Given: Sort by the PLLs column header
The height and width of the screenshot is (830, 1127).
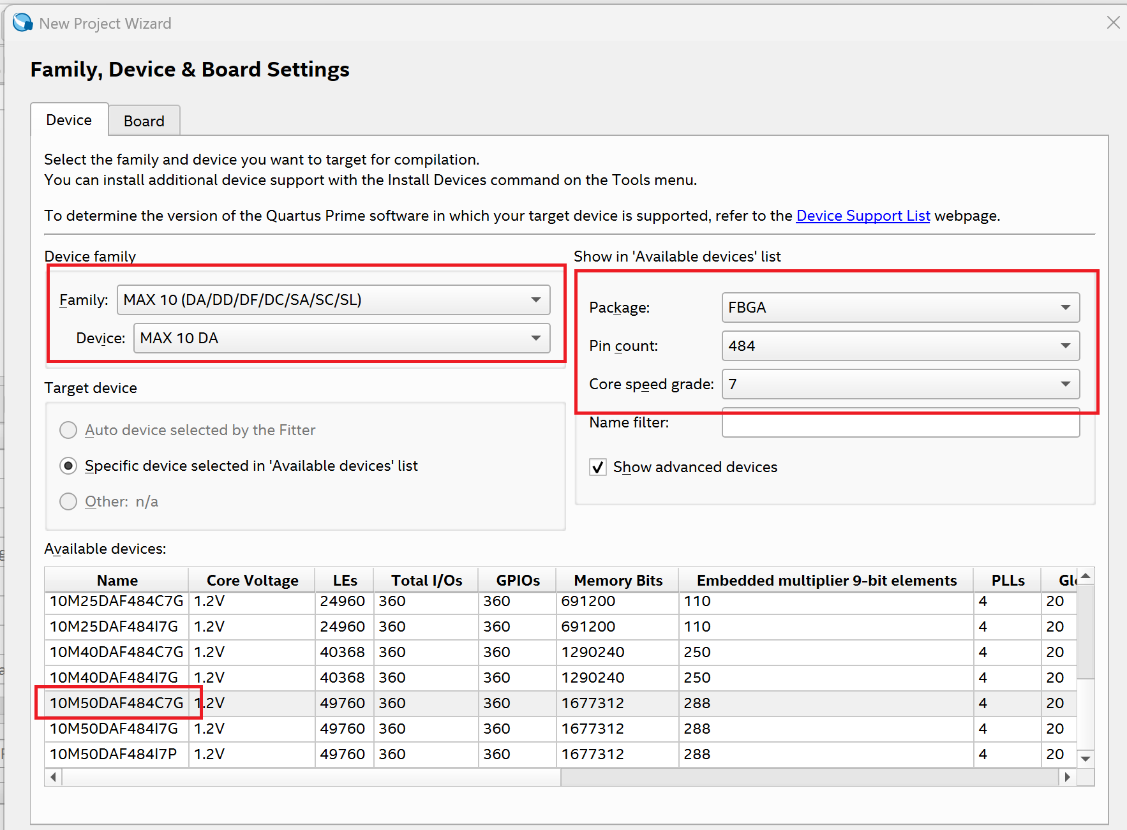Looking at the screenshot, I should [x=1008, y=581].
